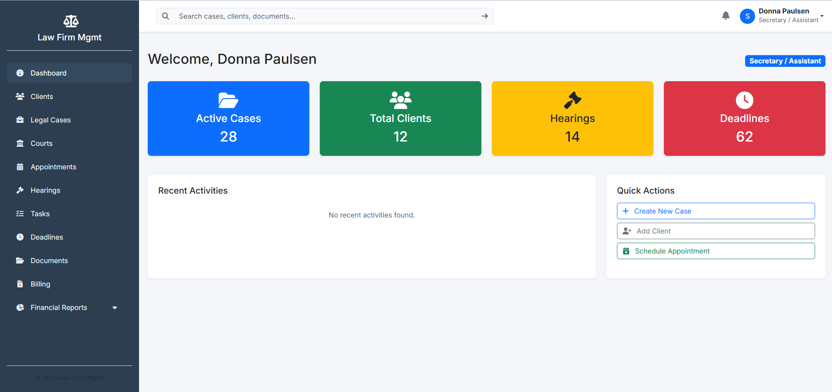Click the Total Clients count 12
The width and height of the screenshot is (832, 392).
point(401,137)
